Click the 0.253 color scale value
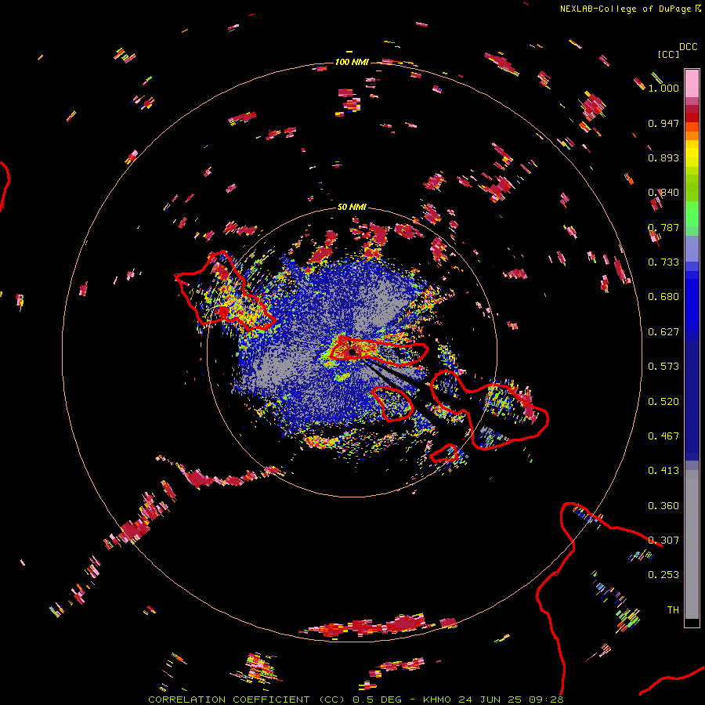705x705 pixels. coord(663,574)
